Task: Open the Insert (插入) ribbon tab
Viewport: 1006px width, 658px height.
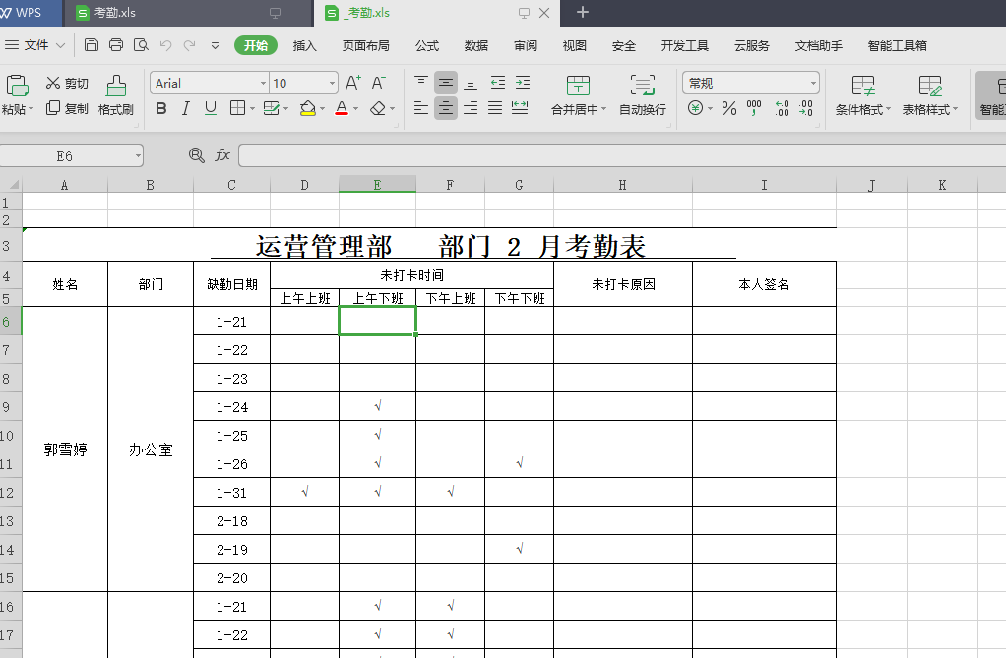Action: (305, 45)
